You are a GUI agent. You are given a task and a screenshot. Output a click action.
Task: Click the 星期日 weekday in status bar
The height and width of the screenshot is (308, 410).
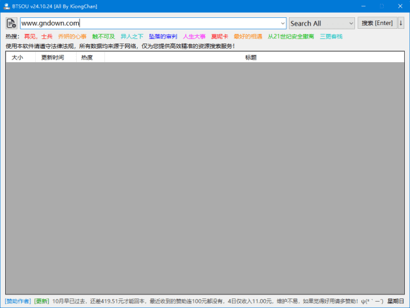coord(396,301)
